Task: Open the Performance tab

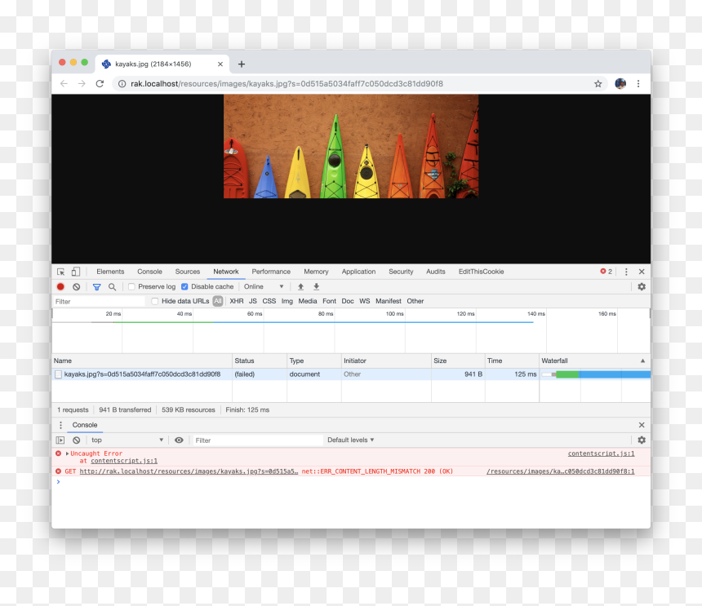Action: [x=271, y=272]
